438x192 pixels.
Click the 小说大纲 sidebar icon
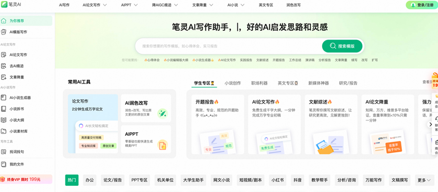4,120
